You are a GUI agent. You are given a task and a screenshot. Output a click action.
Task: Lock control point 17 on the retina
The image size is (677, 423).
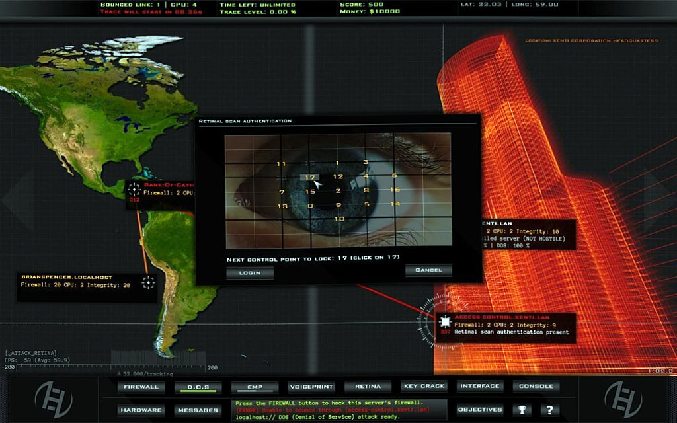pyautogui.click(x=309, y=177)
